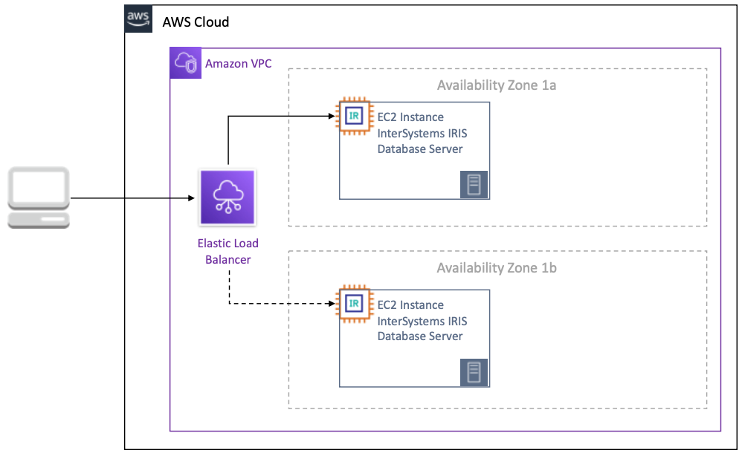Click the InterSystems IRIS text in Zone 1a
The image size is (742, 456).
click(x=422, y=133)
